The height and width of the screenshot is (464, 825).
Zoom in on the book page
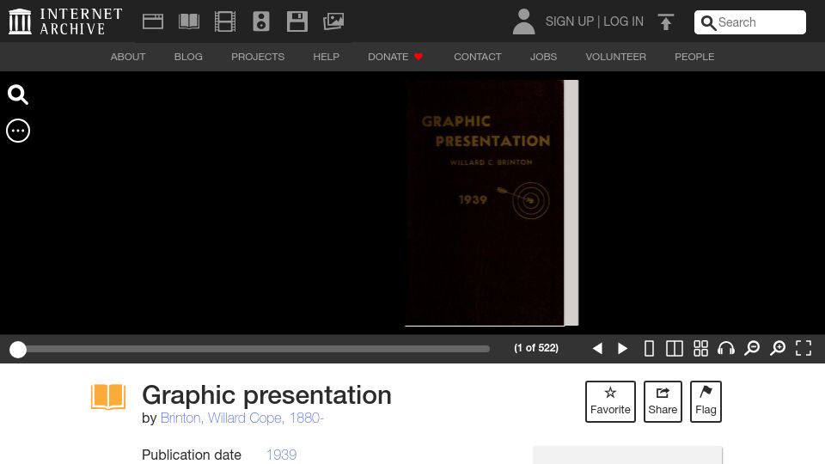tap(778, 348)
